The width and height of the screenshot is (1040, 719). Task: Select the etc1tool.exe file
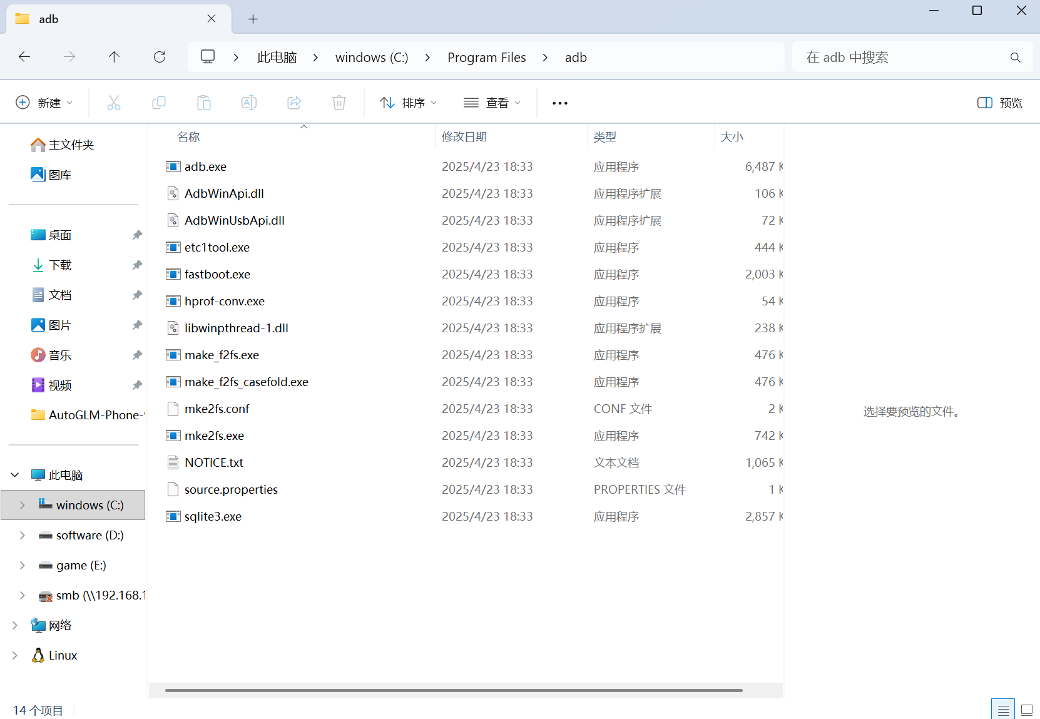(x=217, y=247)
